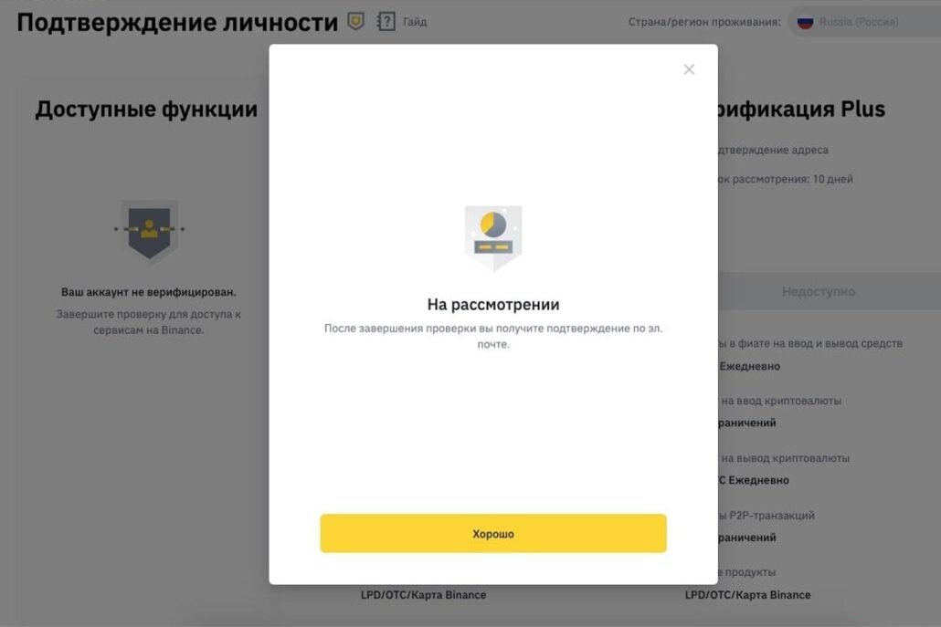
Task: Click Ваш аккаунт не верифицирован text
Action: (x=149, y=292)
